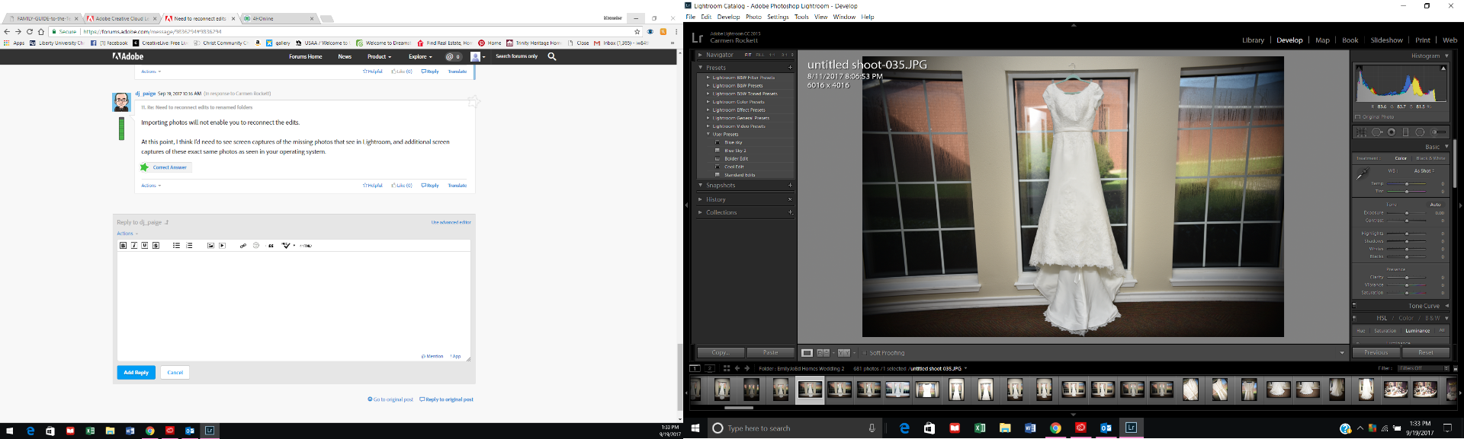Viewport: 1464px width, 439px height.
Task: Tick the Original Photo checkbox under the histogram
Action: [x=1358, y=117]
